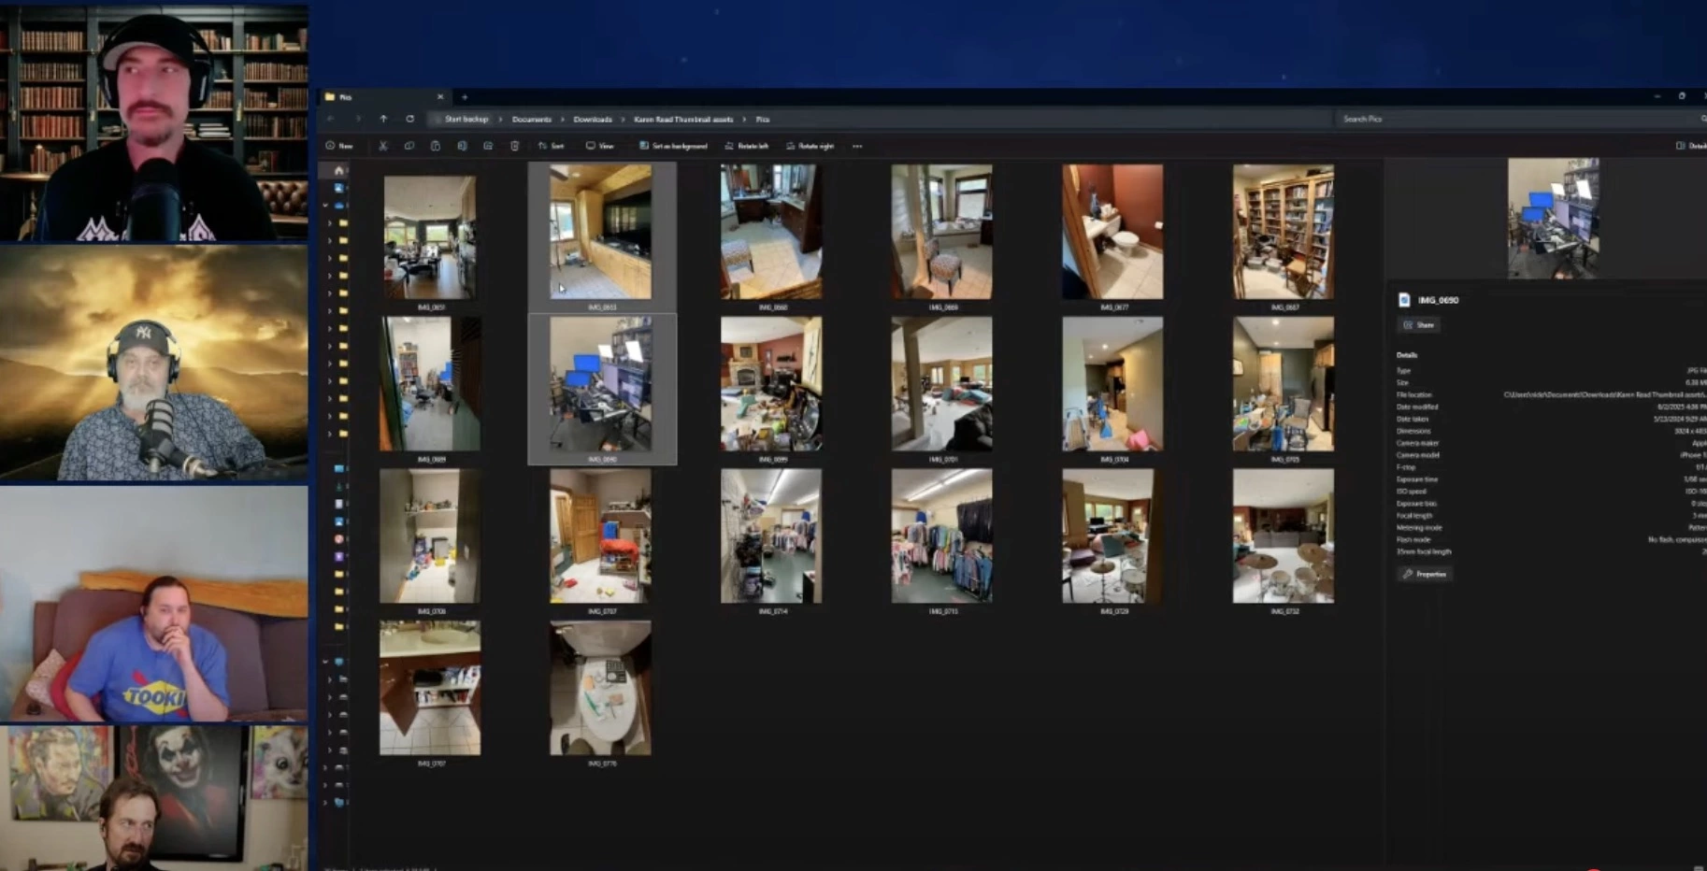Open the See more ellipsis menu
The width and height of the screenshot is (1707, 871).
857,146
